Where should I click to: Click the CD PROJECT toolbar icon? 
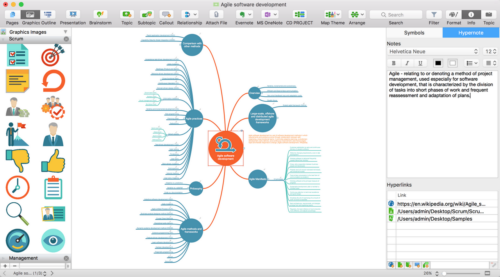click(299, 15)
